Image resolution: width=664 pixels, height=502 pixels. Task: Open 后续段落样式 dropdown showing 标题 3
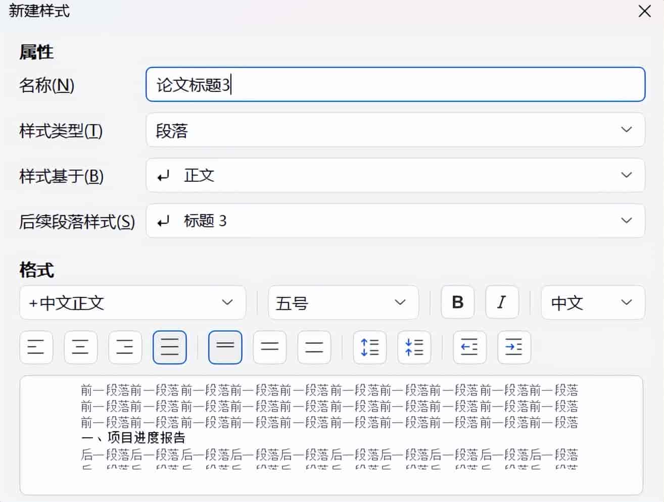coord(396,221)
